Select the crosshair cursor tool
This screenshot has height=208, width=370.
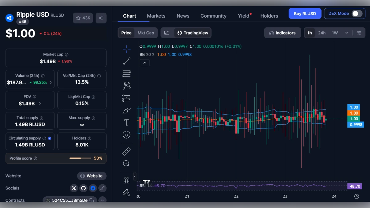coord(126,49)
